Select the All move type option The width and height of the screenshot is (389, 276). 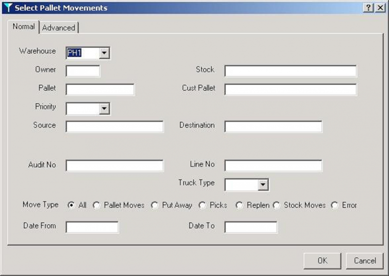click(x=71, y=205)
